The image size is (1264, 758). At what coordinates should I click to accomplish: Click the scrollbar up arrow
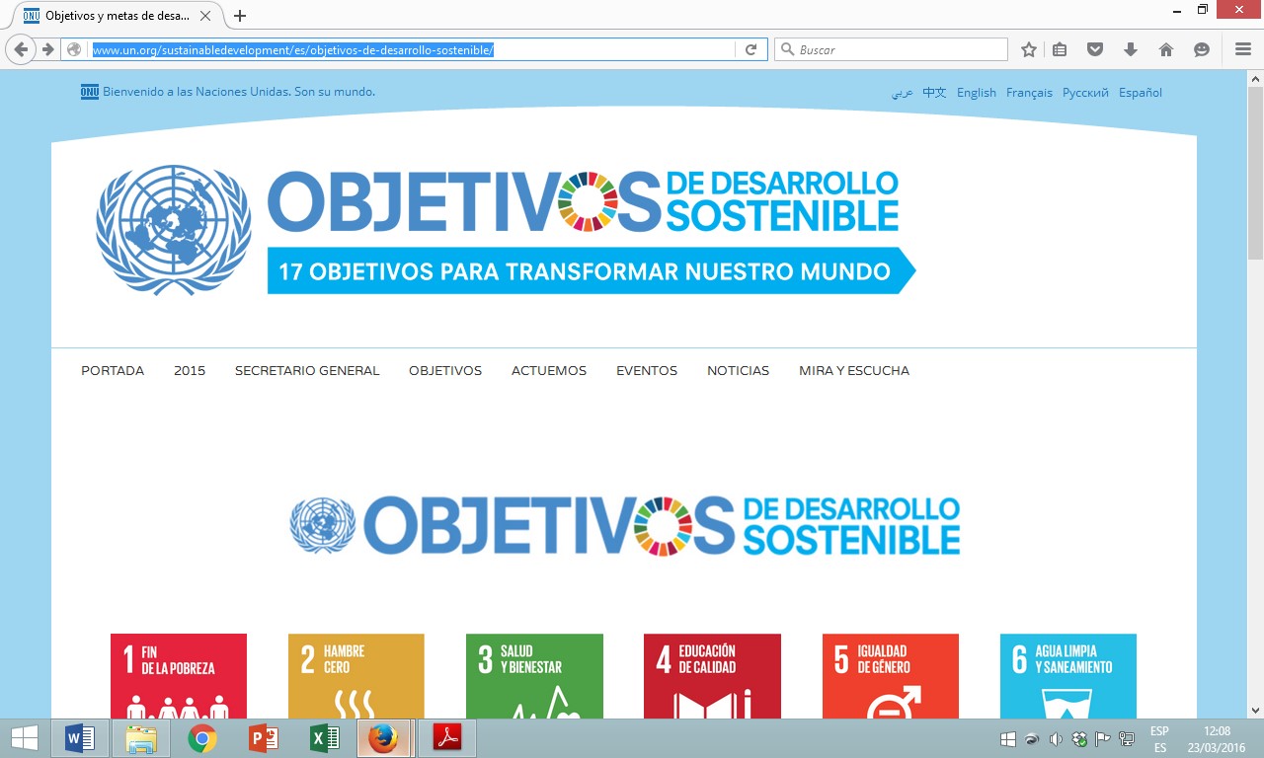click(1256, 77)
